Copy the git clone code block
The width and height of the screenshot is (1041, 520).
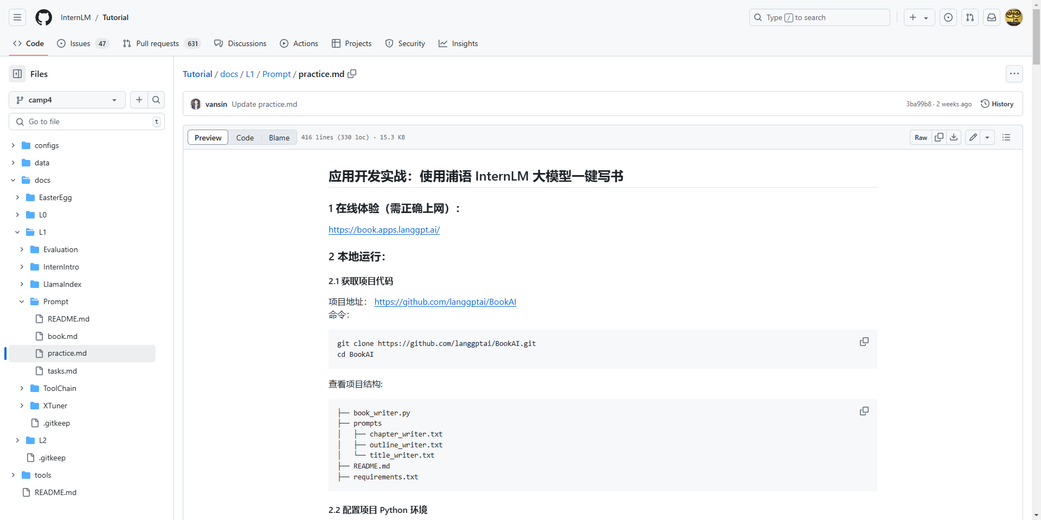tap(864, 342)
